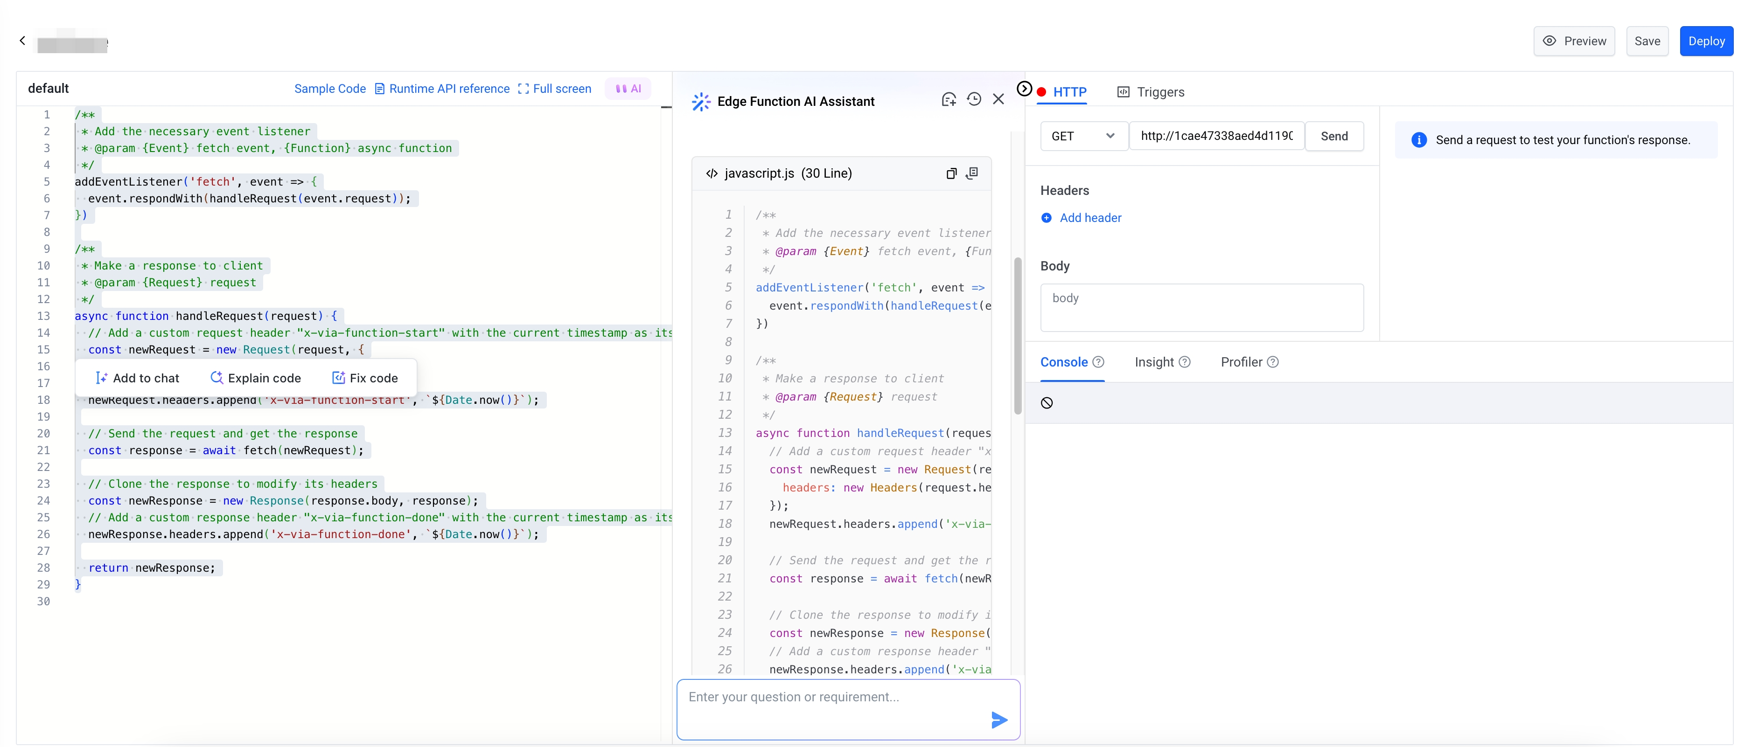Click the Deploy button
This screenshot has height=747, width=1759.
point(1706,41)
